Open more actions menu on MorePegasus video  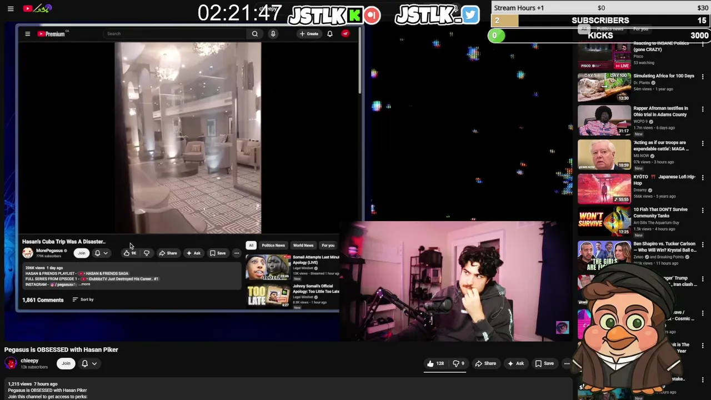click(x=237, y=253)
